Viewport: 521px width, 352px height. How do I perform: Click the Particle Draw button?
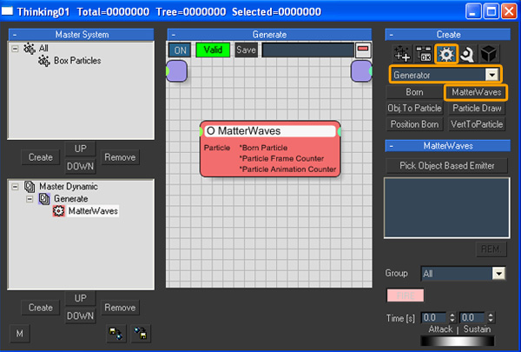[477, 108]
